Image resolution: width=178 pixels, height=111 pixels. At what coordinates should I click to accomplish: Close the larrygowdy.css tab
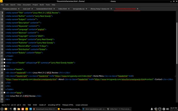[x=86, y=9]
